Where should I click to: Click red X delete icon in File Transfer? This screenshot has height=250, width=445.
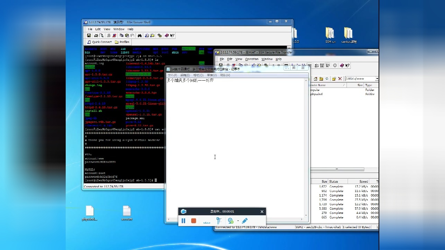(x=340, y=79)
